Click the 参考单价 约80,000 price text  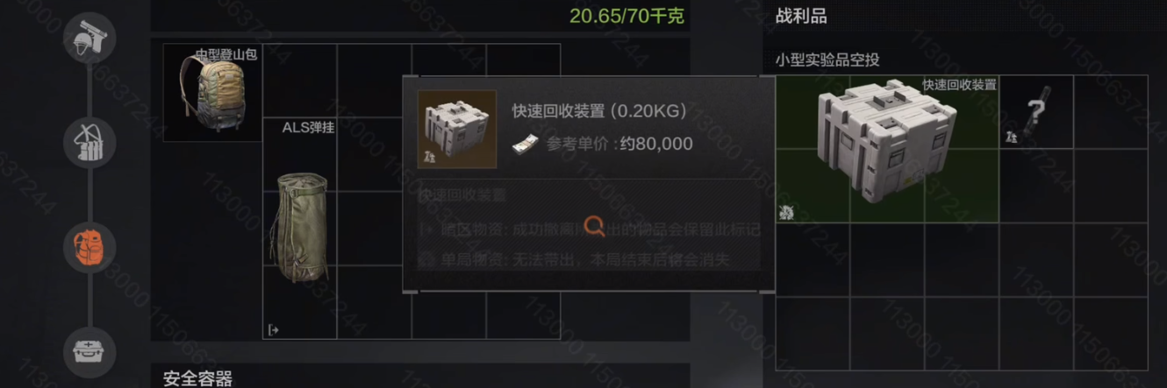[x=619, y=144]
